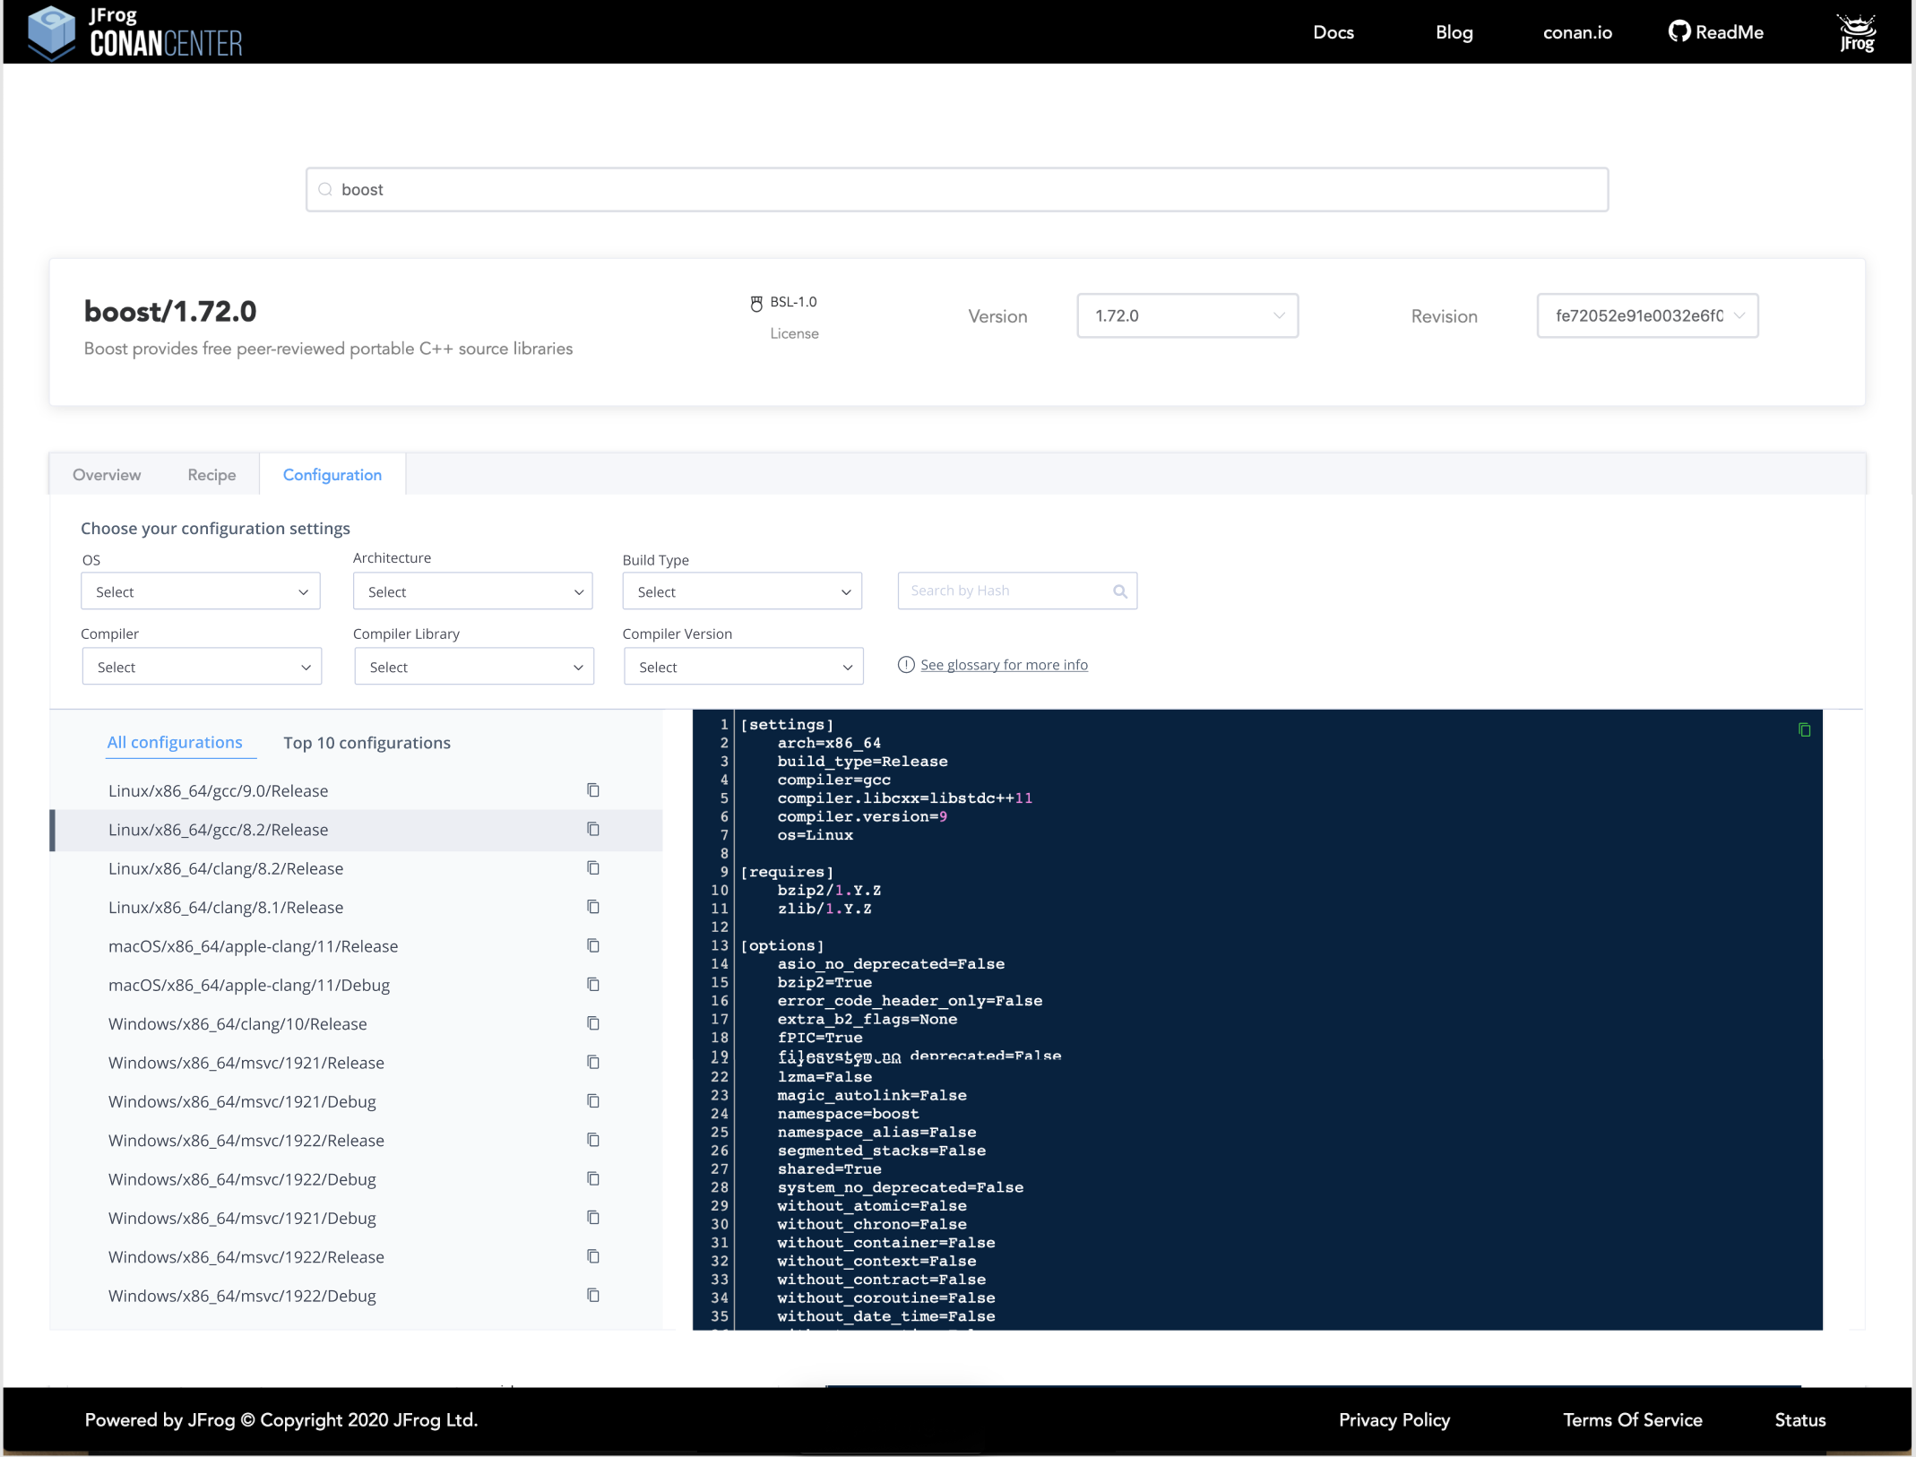This screenshot has width=1916, height=1457.
Task: Open the Version 1.72.0 dropdown
Action: click(x=1187, y=315)
